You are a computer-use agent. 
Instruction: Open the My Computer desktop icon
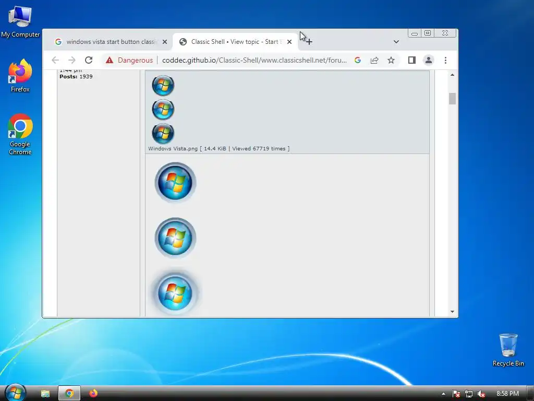click(x=20, y=21)
